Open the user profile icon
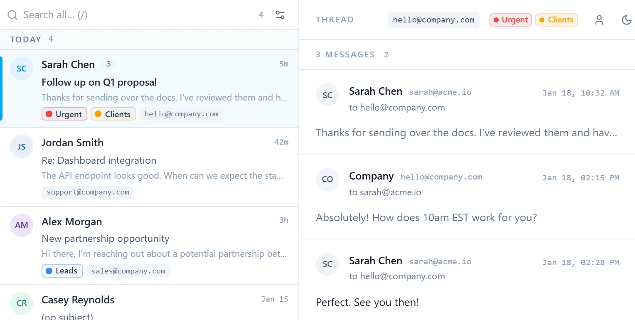The height and width of the screenshot is (320, 635). (599, 20)
